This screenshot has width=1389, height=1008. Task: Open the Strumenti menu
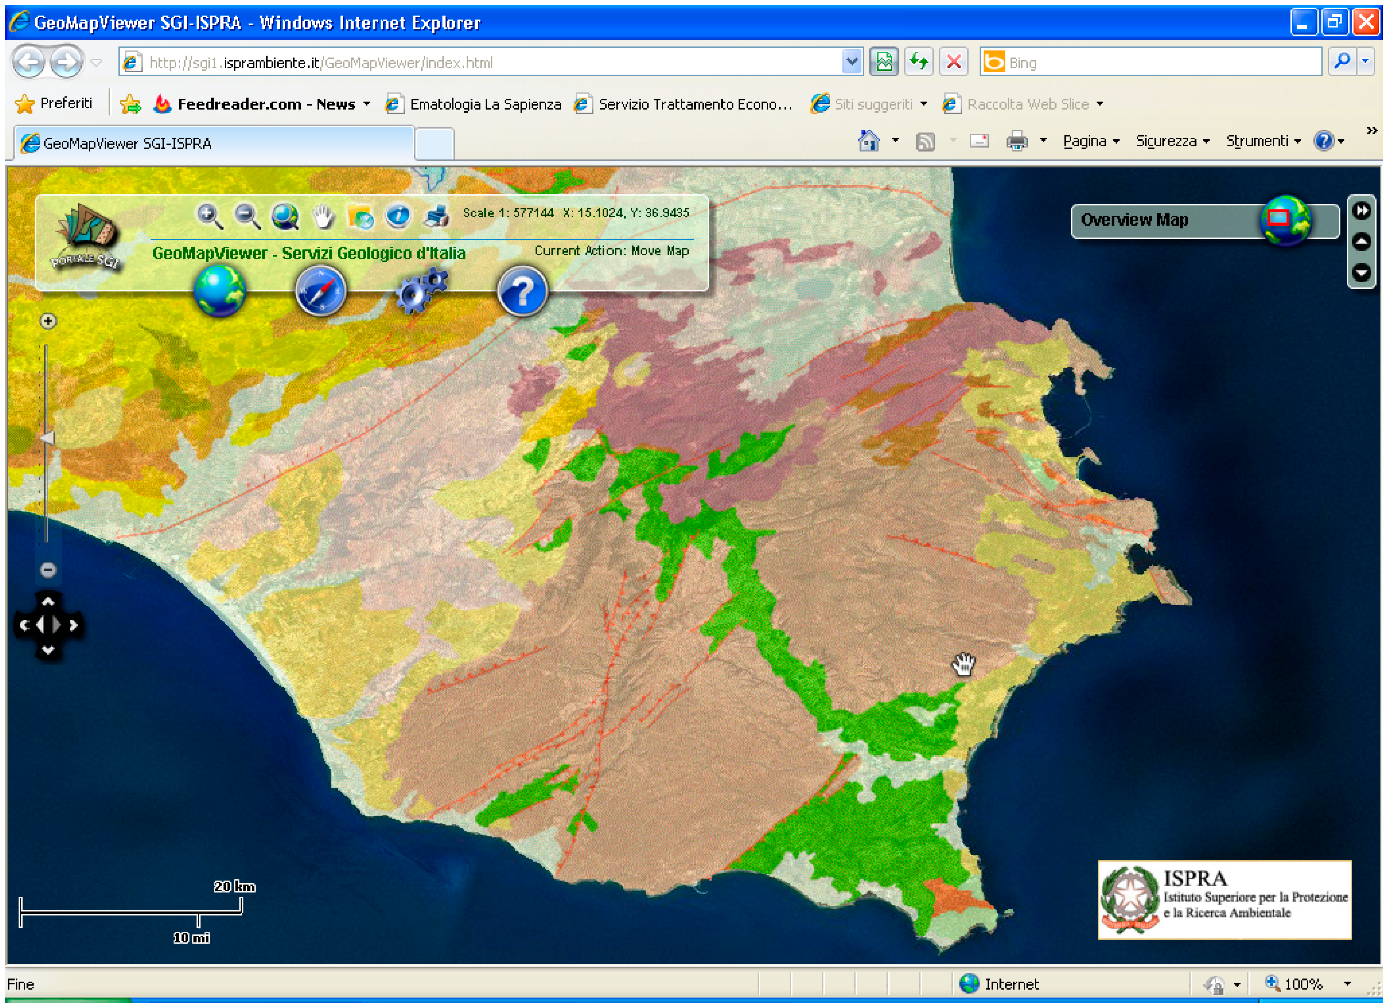[1262, 142]
